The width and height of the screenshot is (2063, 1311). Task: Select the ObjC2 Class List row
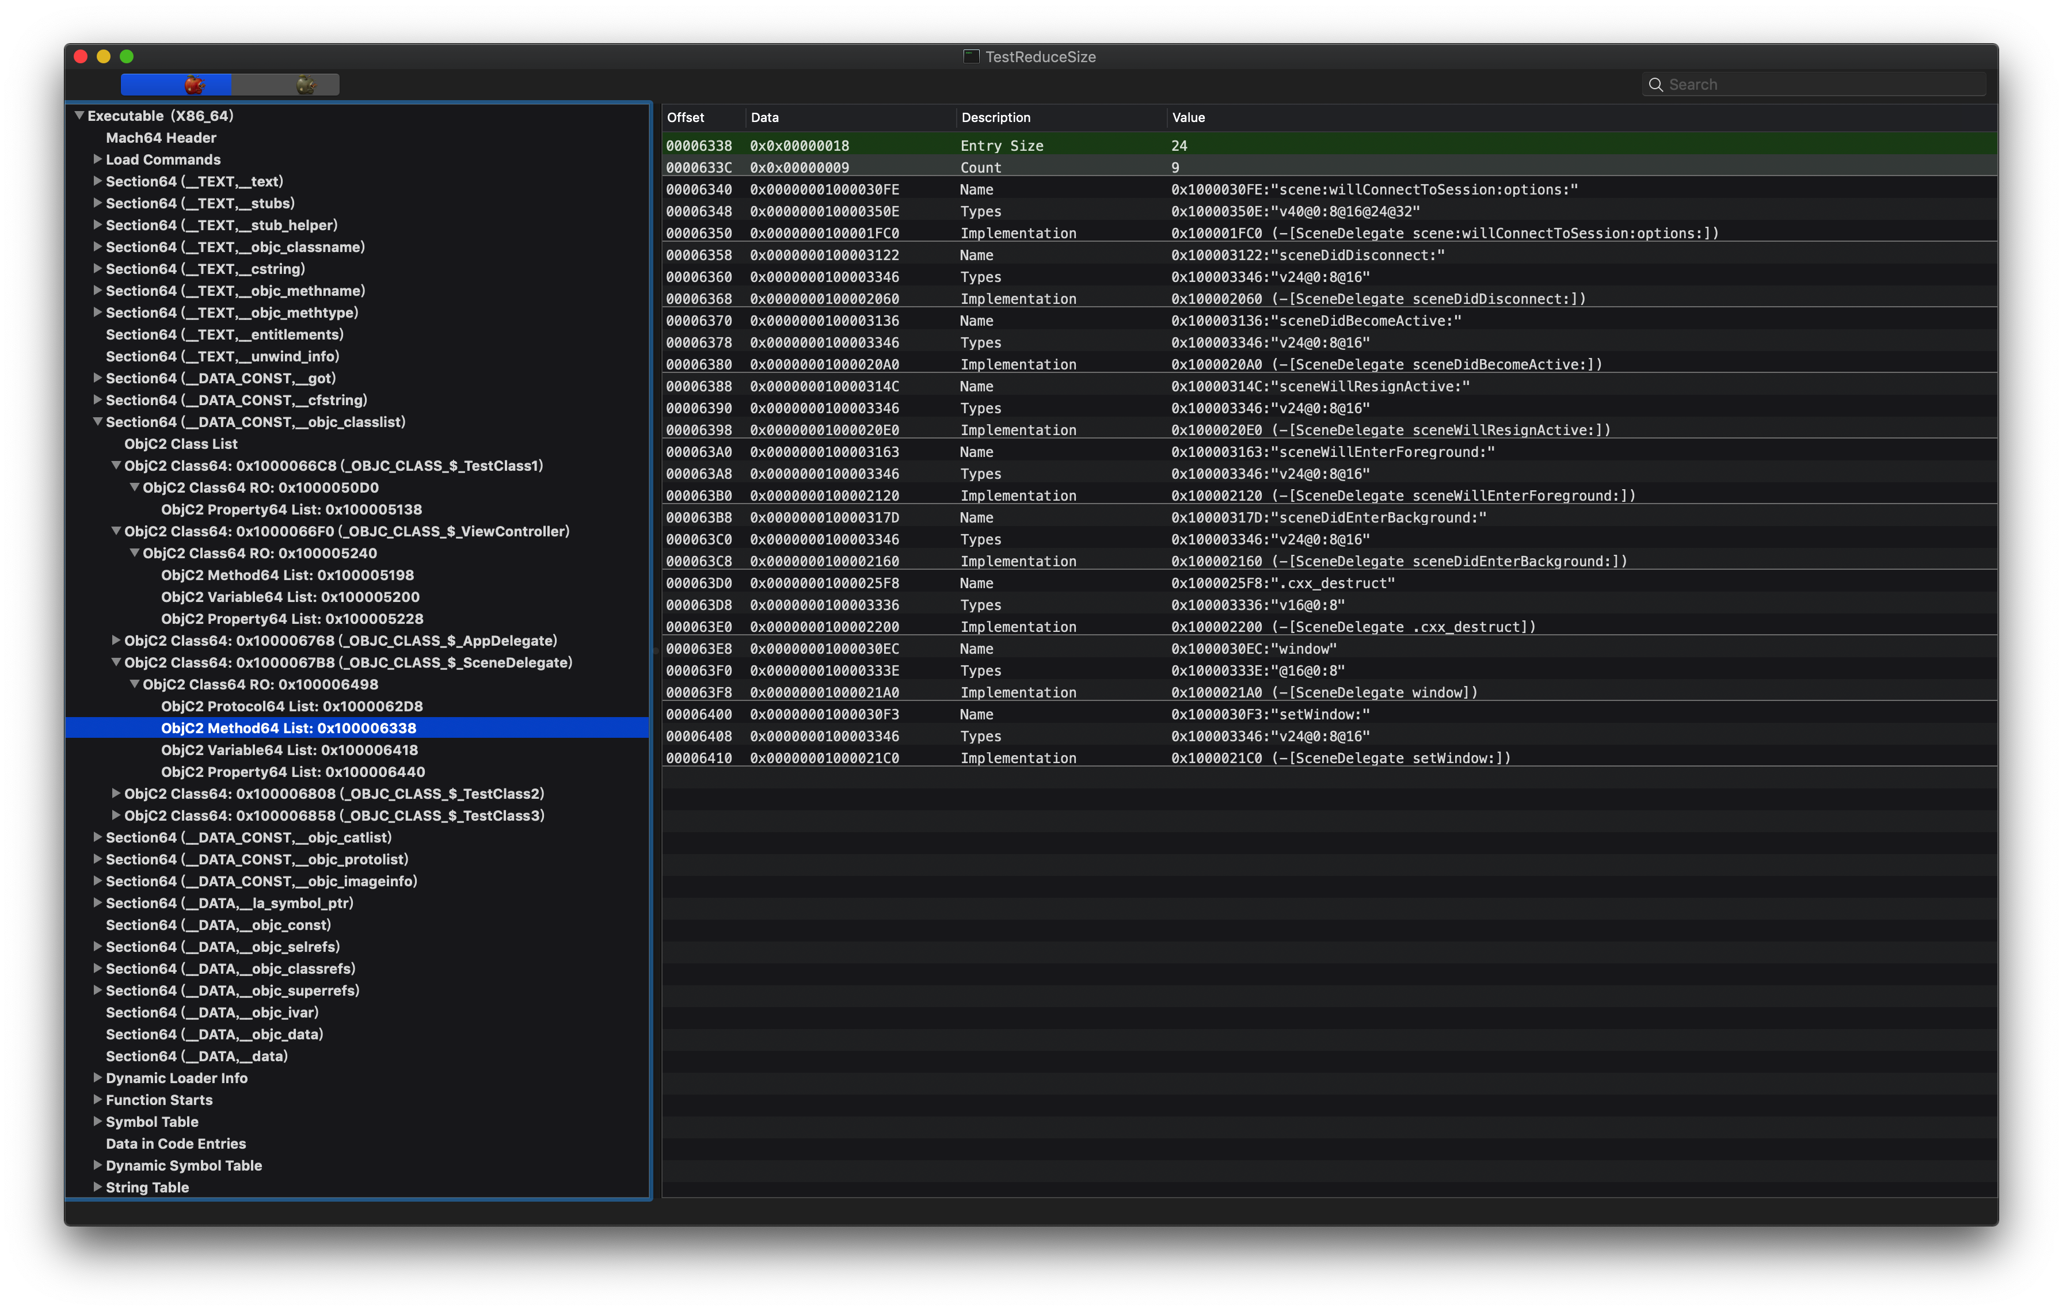357,444
